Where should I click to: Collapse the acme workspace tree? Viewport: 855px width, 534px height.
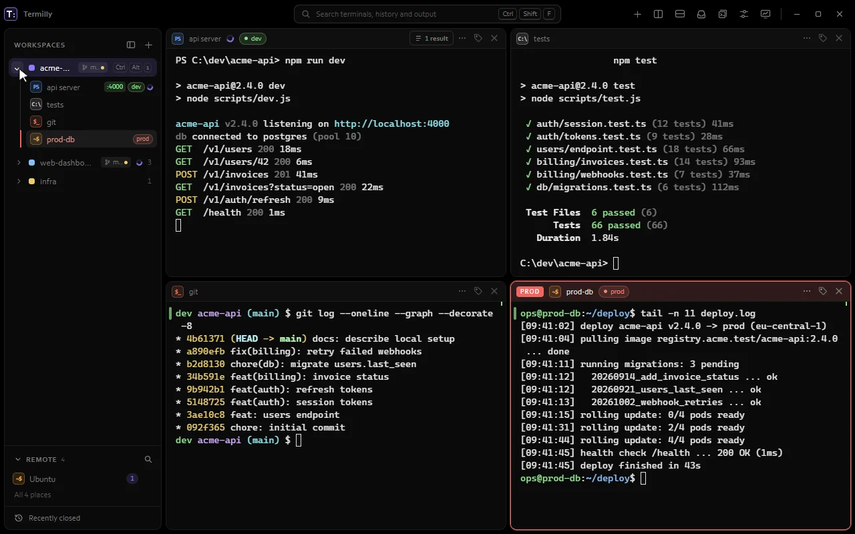tap(17, 68)
